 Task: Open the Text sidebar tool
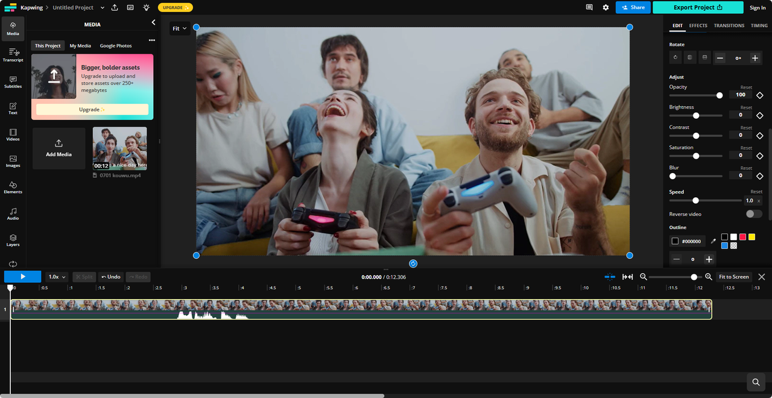coord(13,109)
